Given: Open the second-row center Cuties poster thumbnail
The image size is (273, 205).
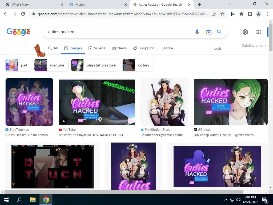Looking at the screenshot, I should [x=133, y=166].
